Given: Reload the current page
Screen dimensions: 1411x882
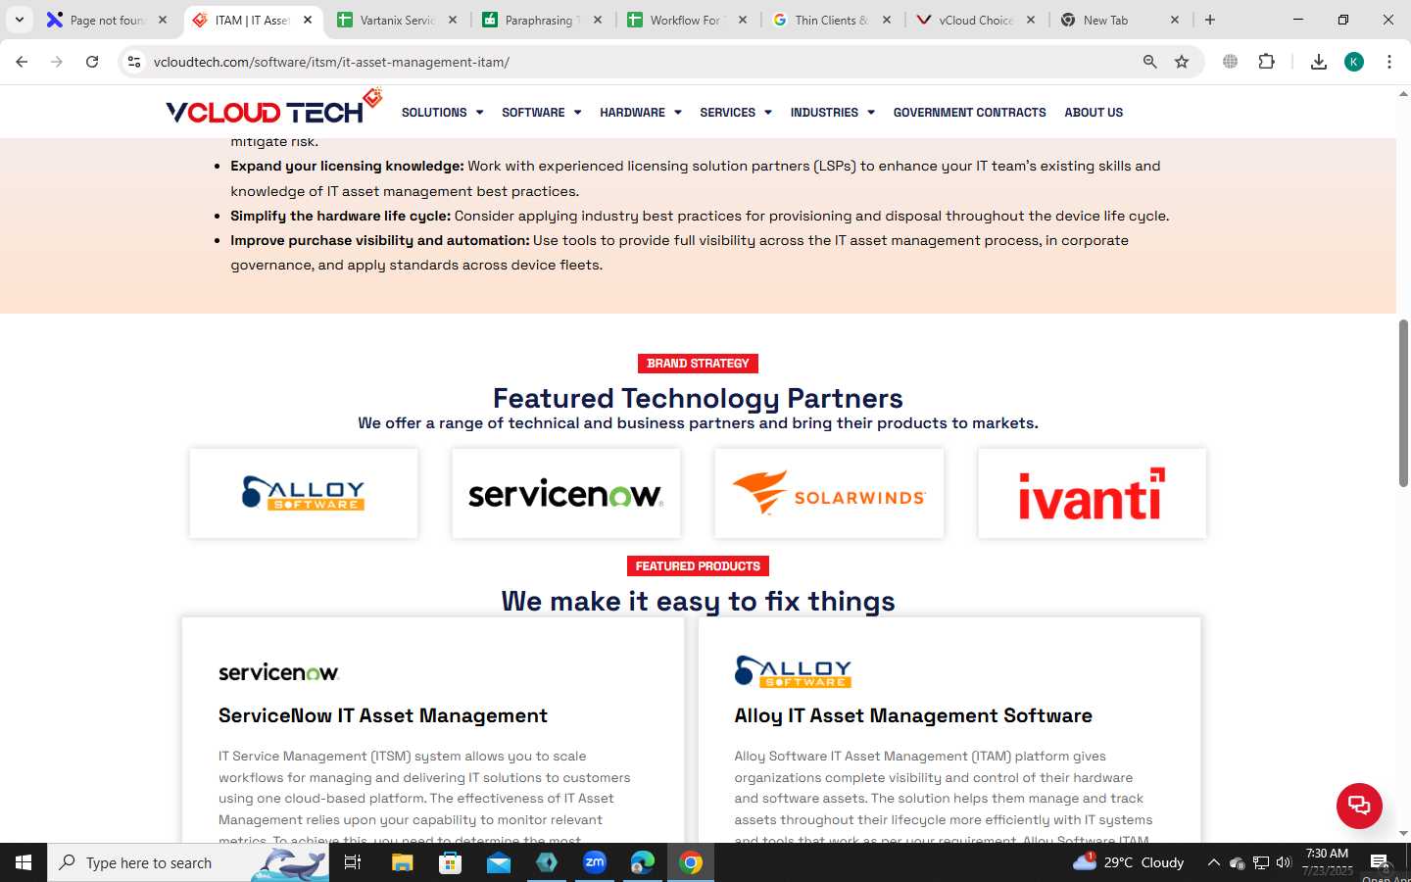Looking at the screenshot, I should click(92, 62).
